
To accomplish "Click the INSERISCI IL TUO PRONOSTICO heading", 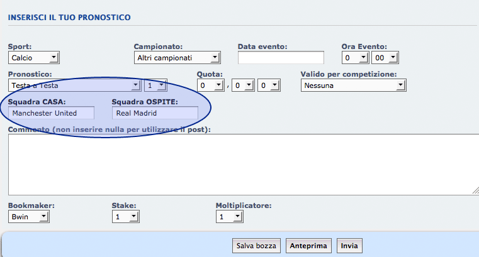I will coord(69,18).
